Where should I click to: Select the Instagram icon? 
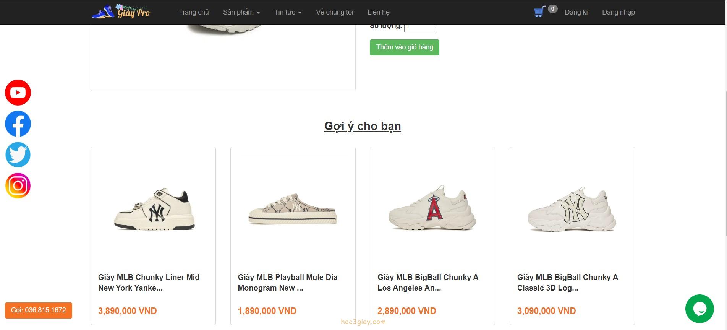(18, 185)
